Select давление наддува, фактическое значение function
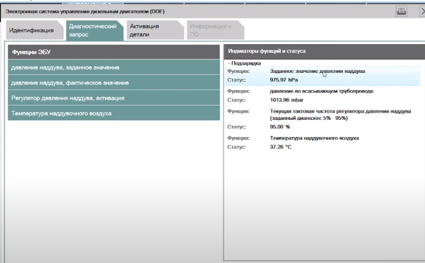The image size is (425, 263). pos(114,83)
